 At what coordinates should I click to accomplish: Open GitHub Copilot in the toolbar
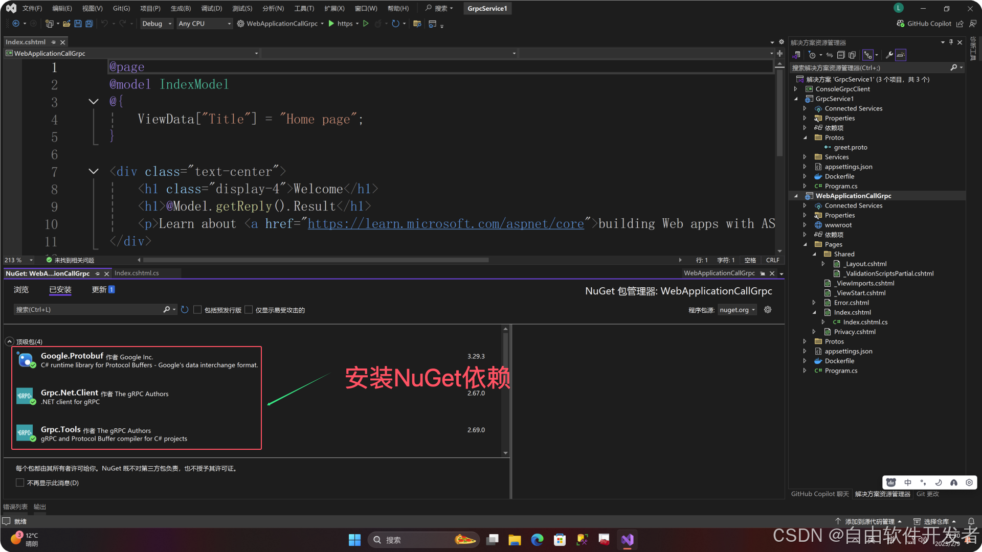coord(924,24)
